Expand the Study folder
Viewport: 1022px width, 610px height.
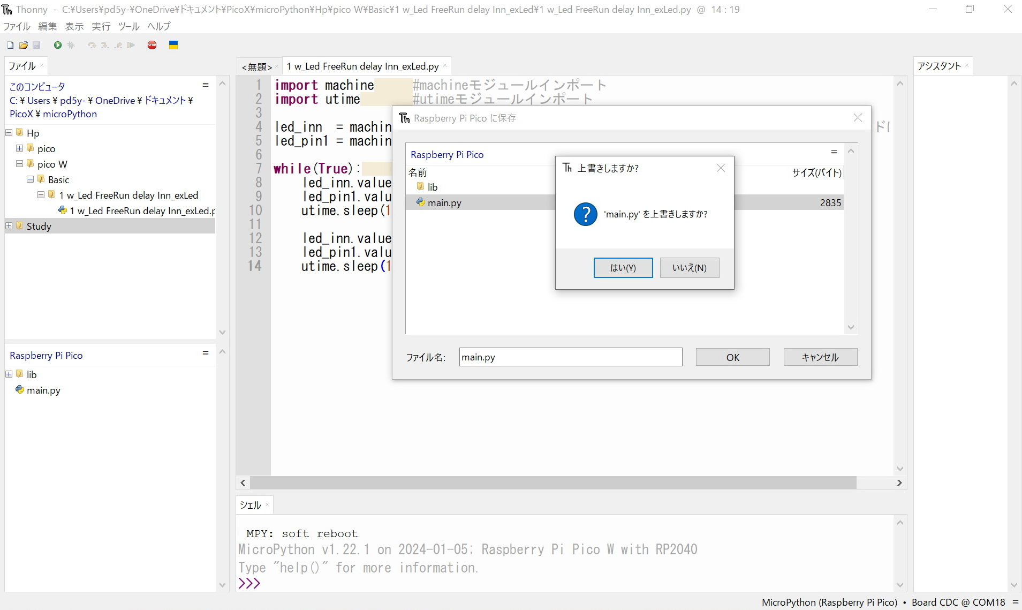pos(9,225)
